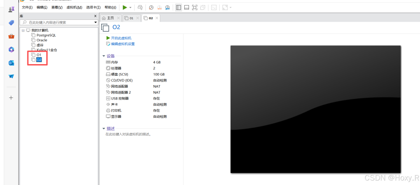The width and height of the screenshot is (420, 185).
Task: Click the console view toolbar icon
Action: click(x=214, y=7)
